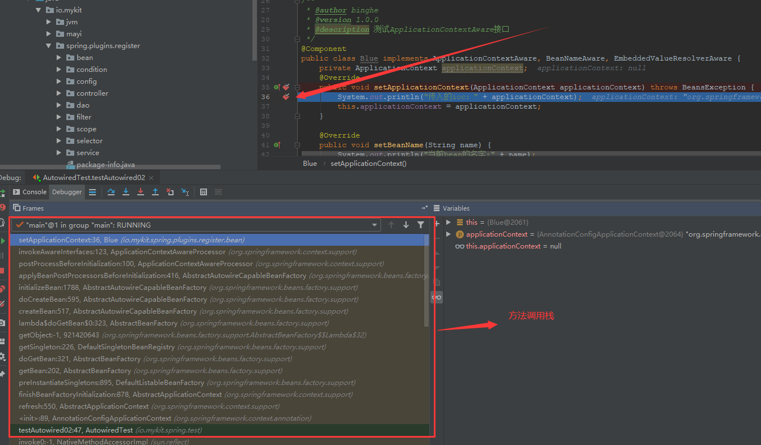Toggle the breakpoint on line 35
This screenshot has width=761, height=445.
(x=286, y=87)
